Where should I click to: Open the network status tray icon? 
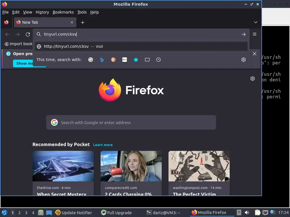265,212
